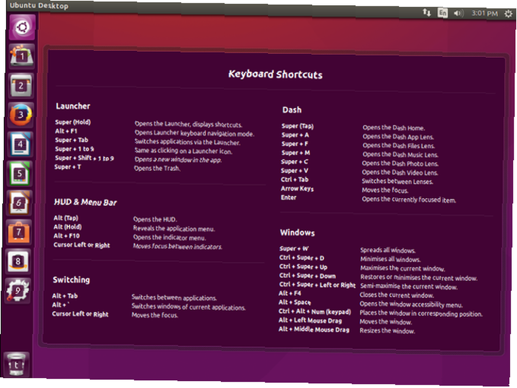This screenshot has width=517, height=388.
Task: Click the Launcher section heading
Action: tap(73, 106)
